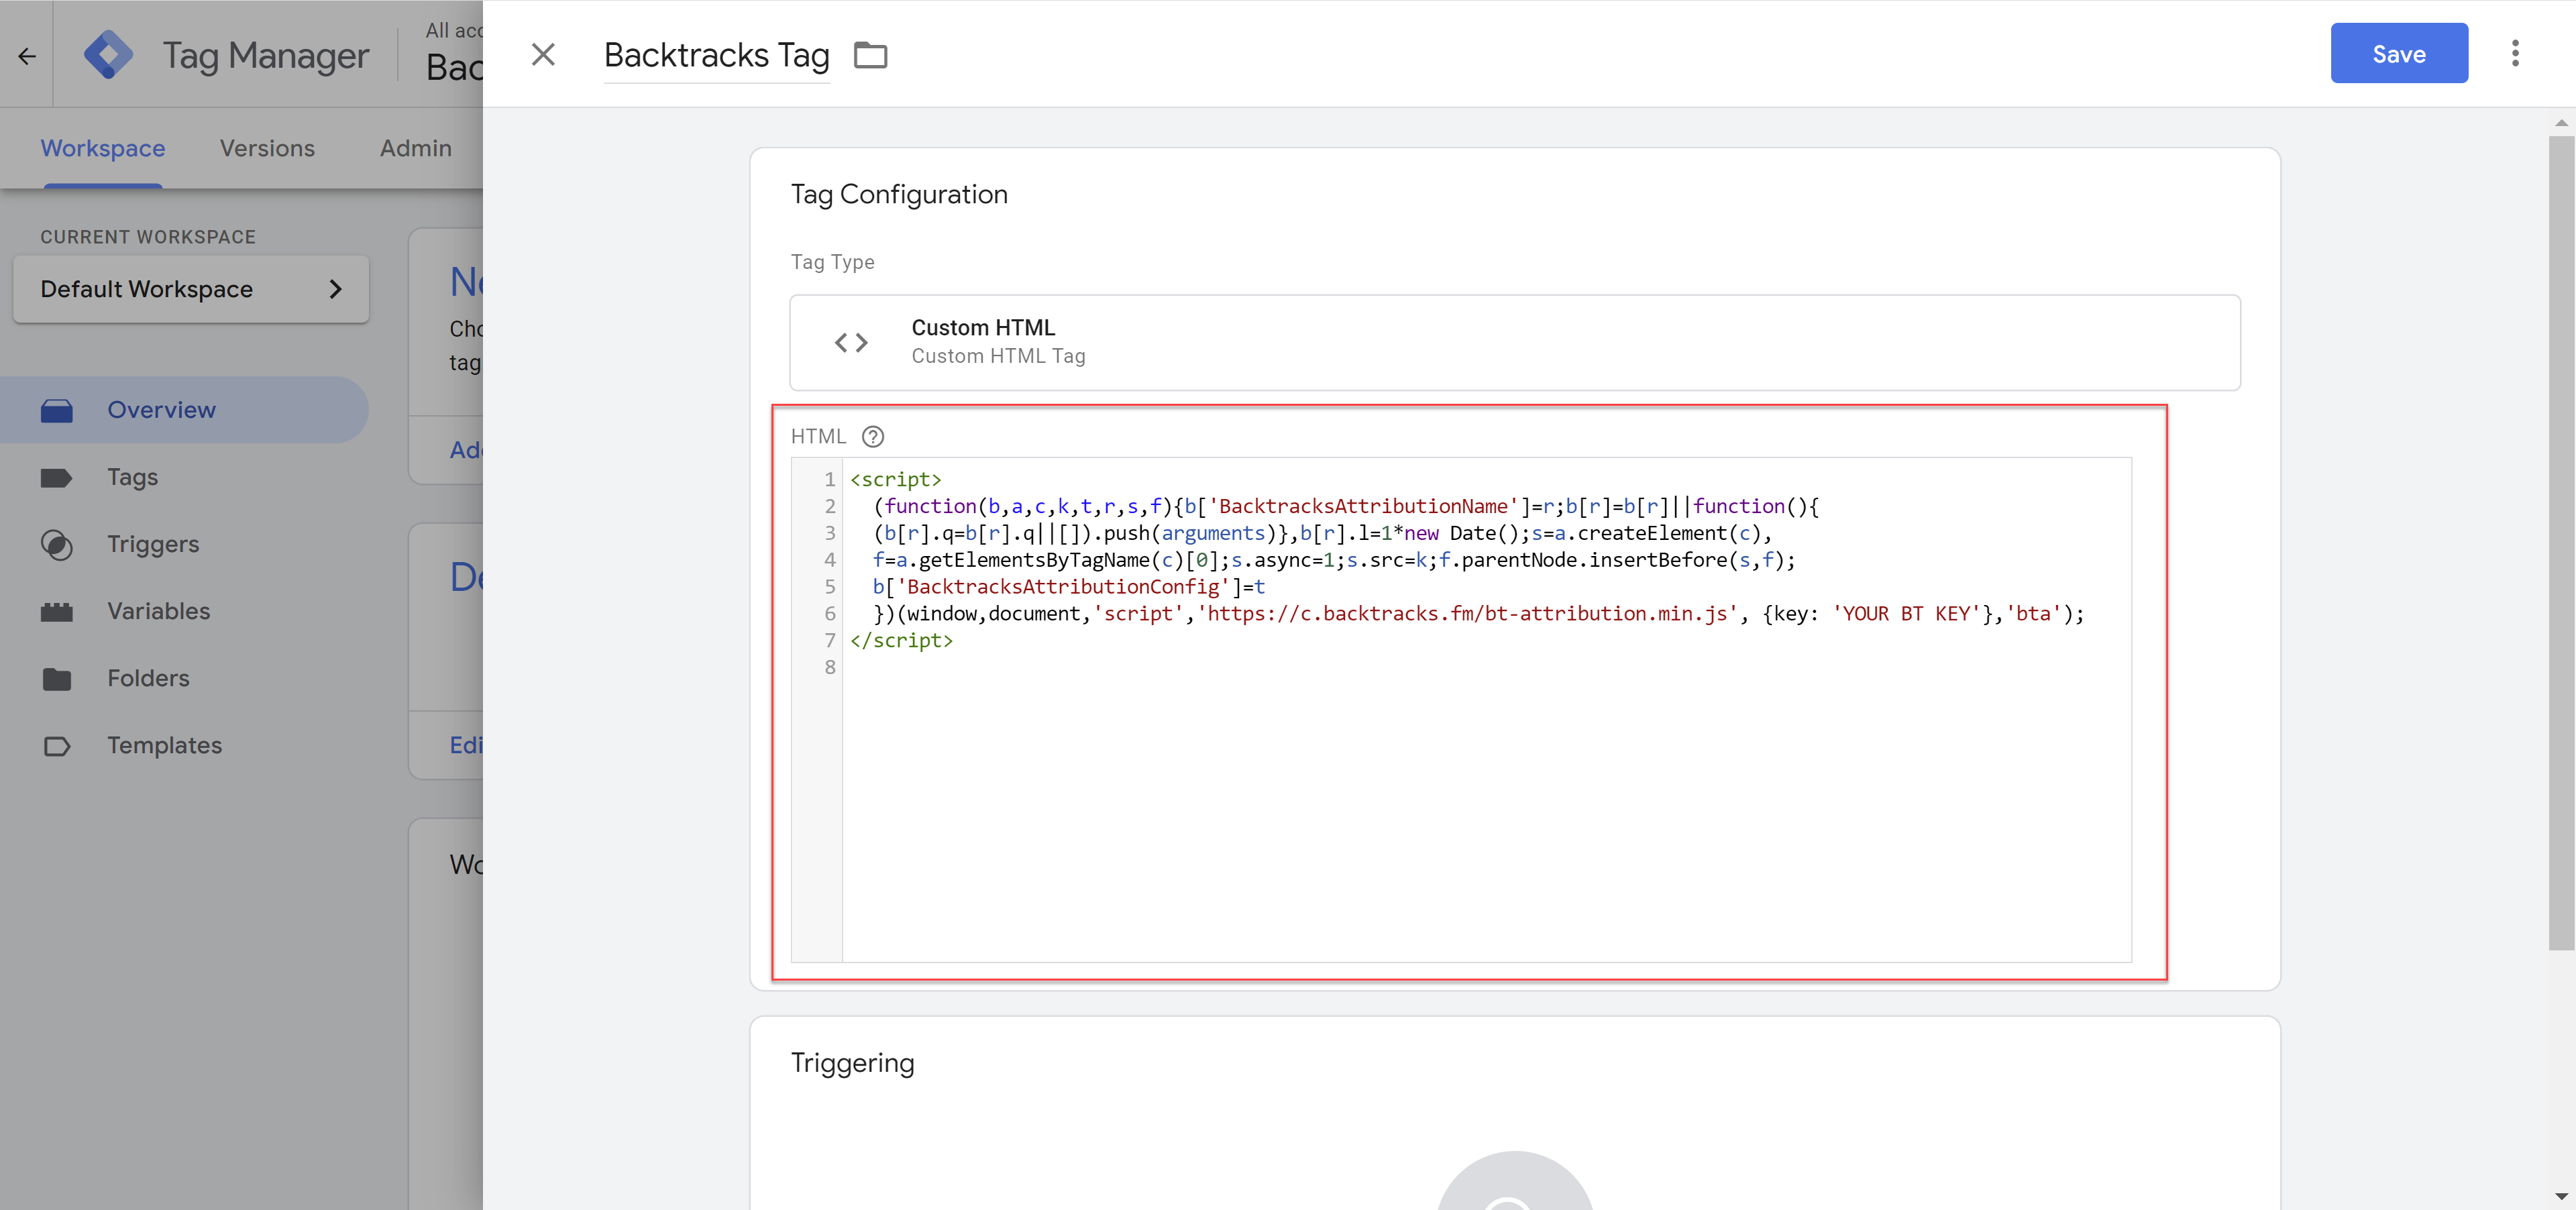The image size is (2576, 1210).
Task: Click the Admin menu item
Action: tap(416, 146)
